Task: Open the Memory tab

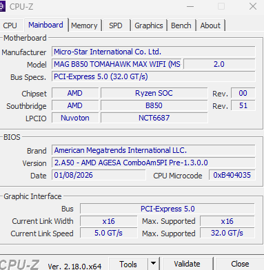Action: click(84, 25)
